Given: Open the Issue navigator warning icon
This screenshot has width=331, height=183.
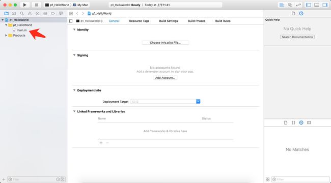Looking at the screenshot, I should pyautogui.click(x=30, y=14).
